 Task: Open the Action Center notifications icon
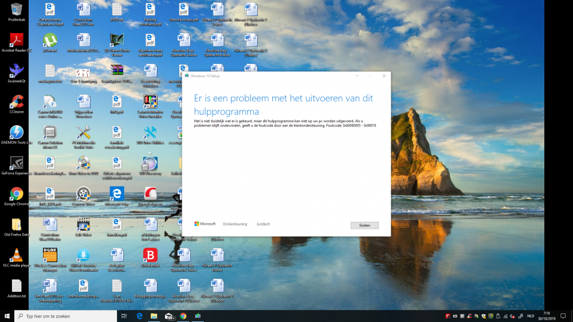pyautogui.click(x=563, y=316)
